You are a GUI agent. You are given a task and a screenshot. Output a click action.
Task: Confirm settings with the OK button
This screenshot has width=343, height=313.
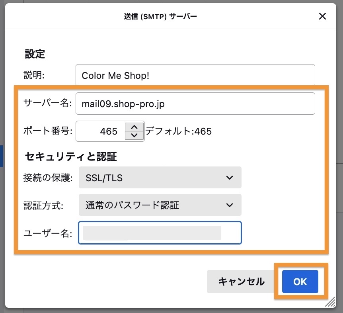(300, 282)
